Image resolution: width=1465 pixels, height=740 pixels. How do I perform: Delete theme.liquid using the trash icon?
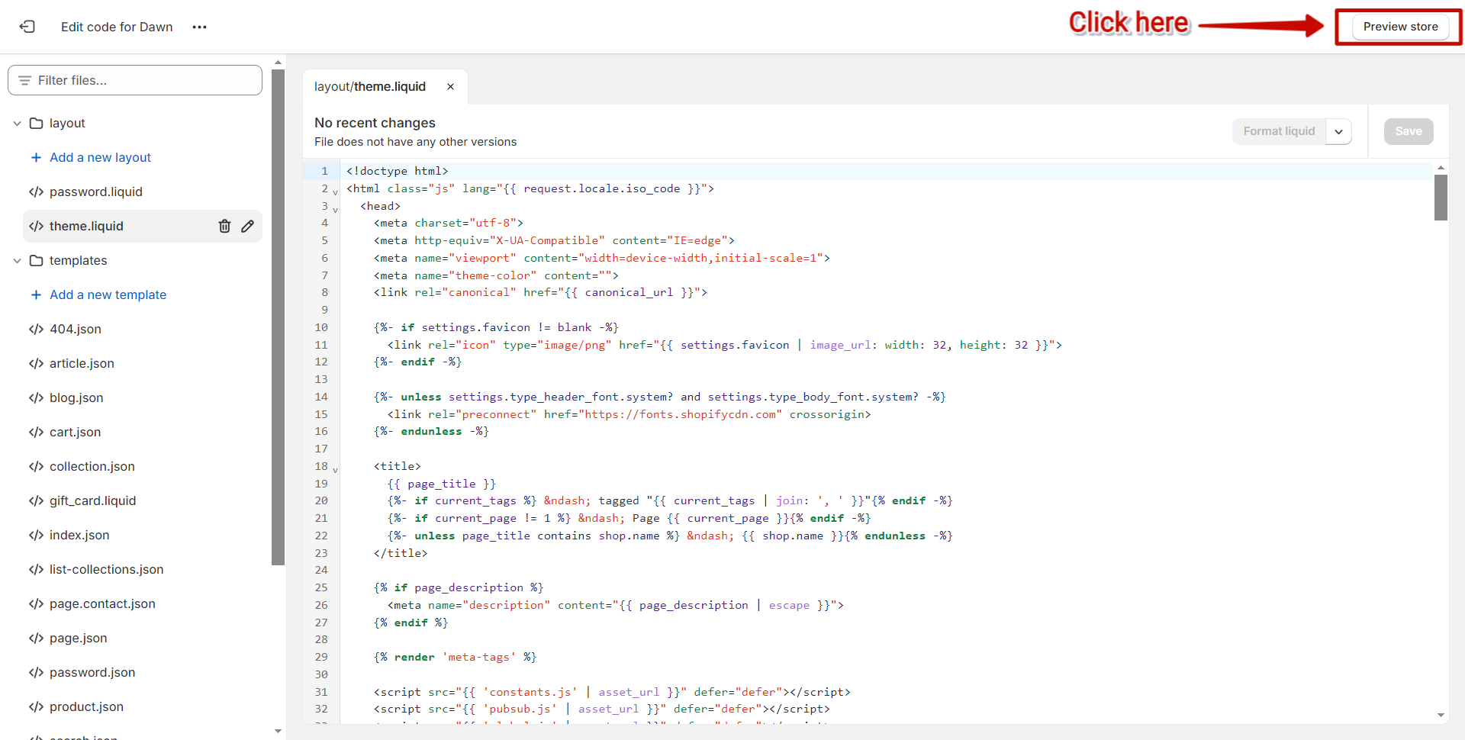(224, 226)
